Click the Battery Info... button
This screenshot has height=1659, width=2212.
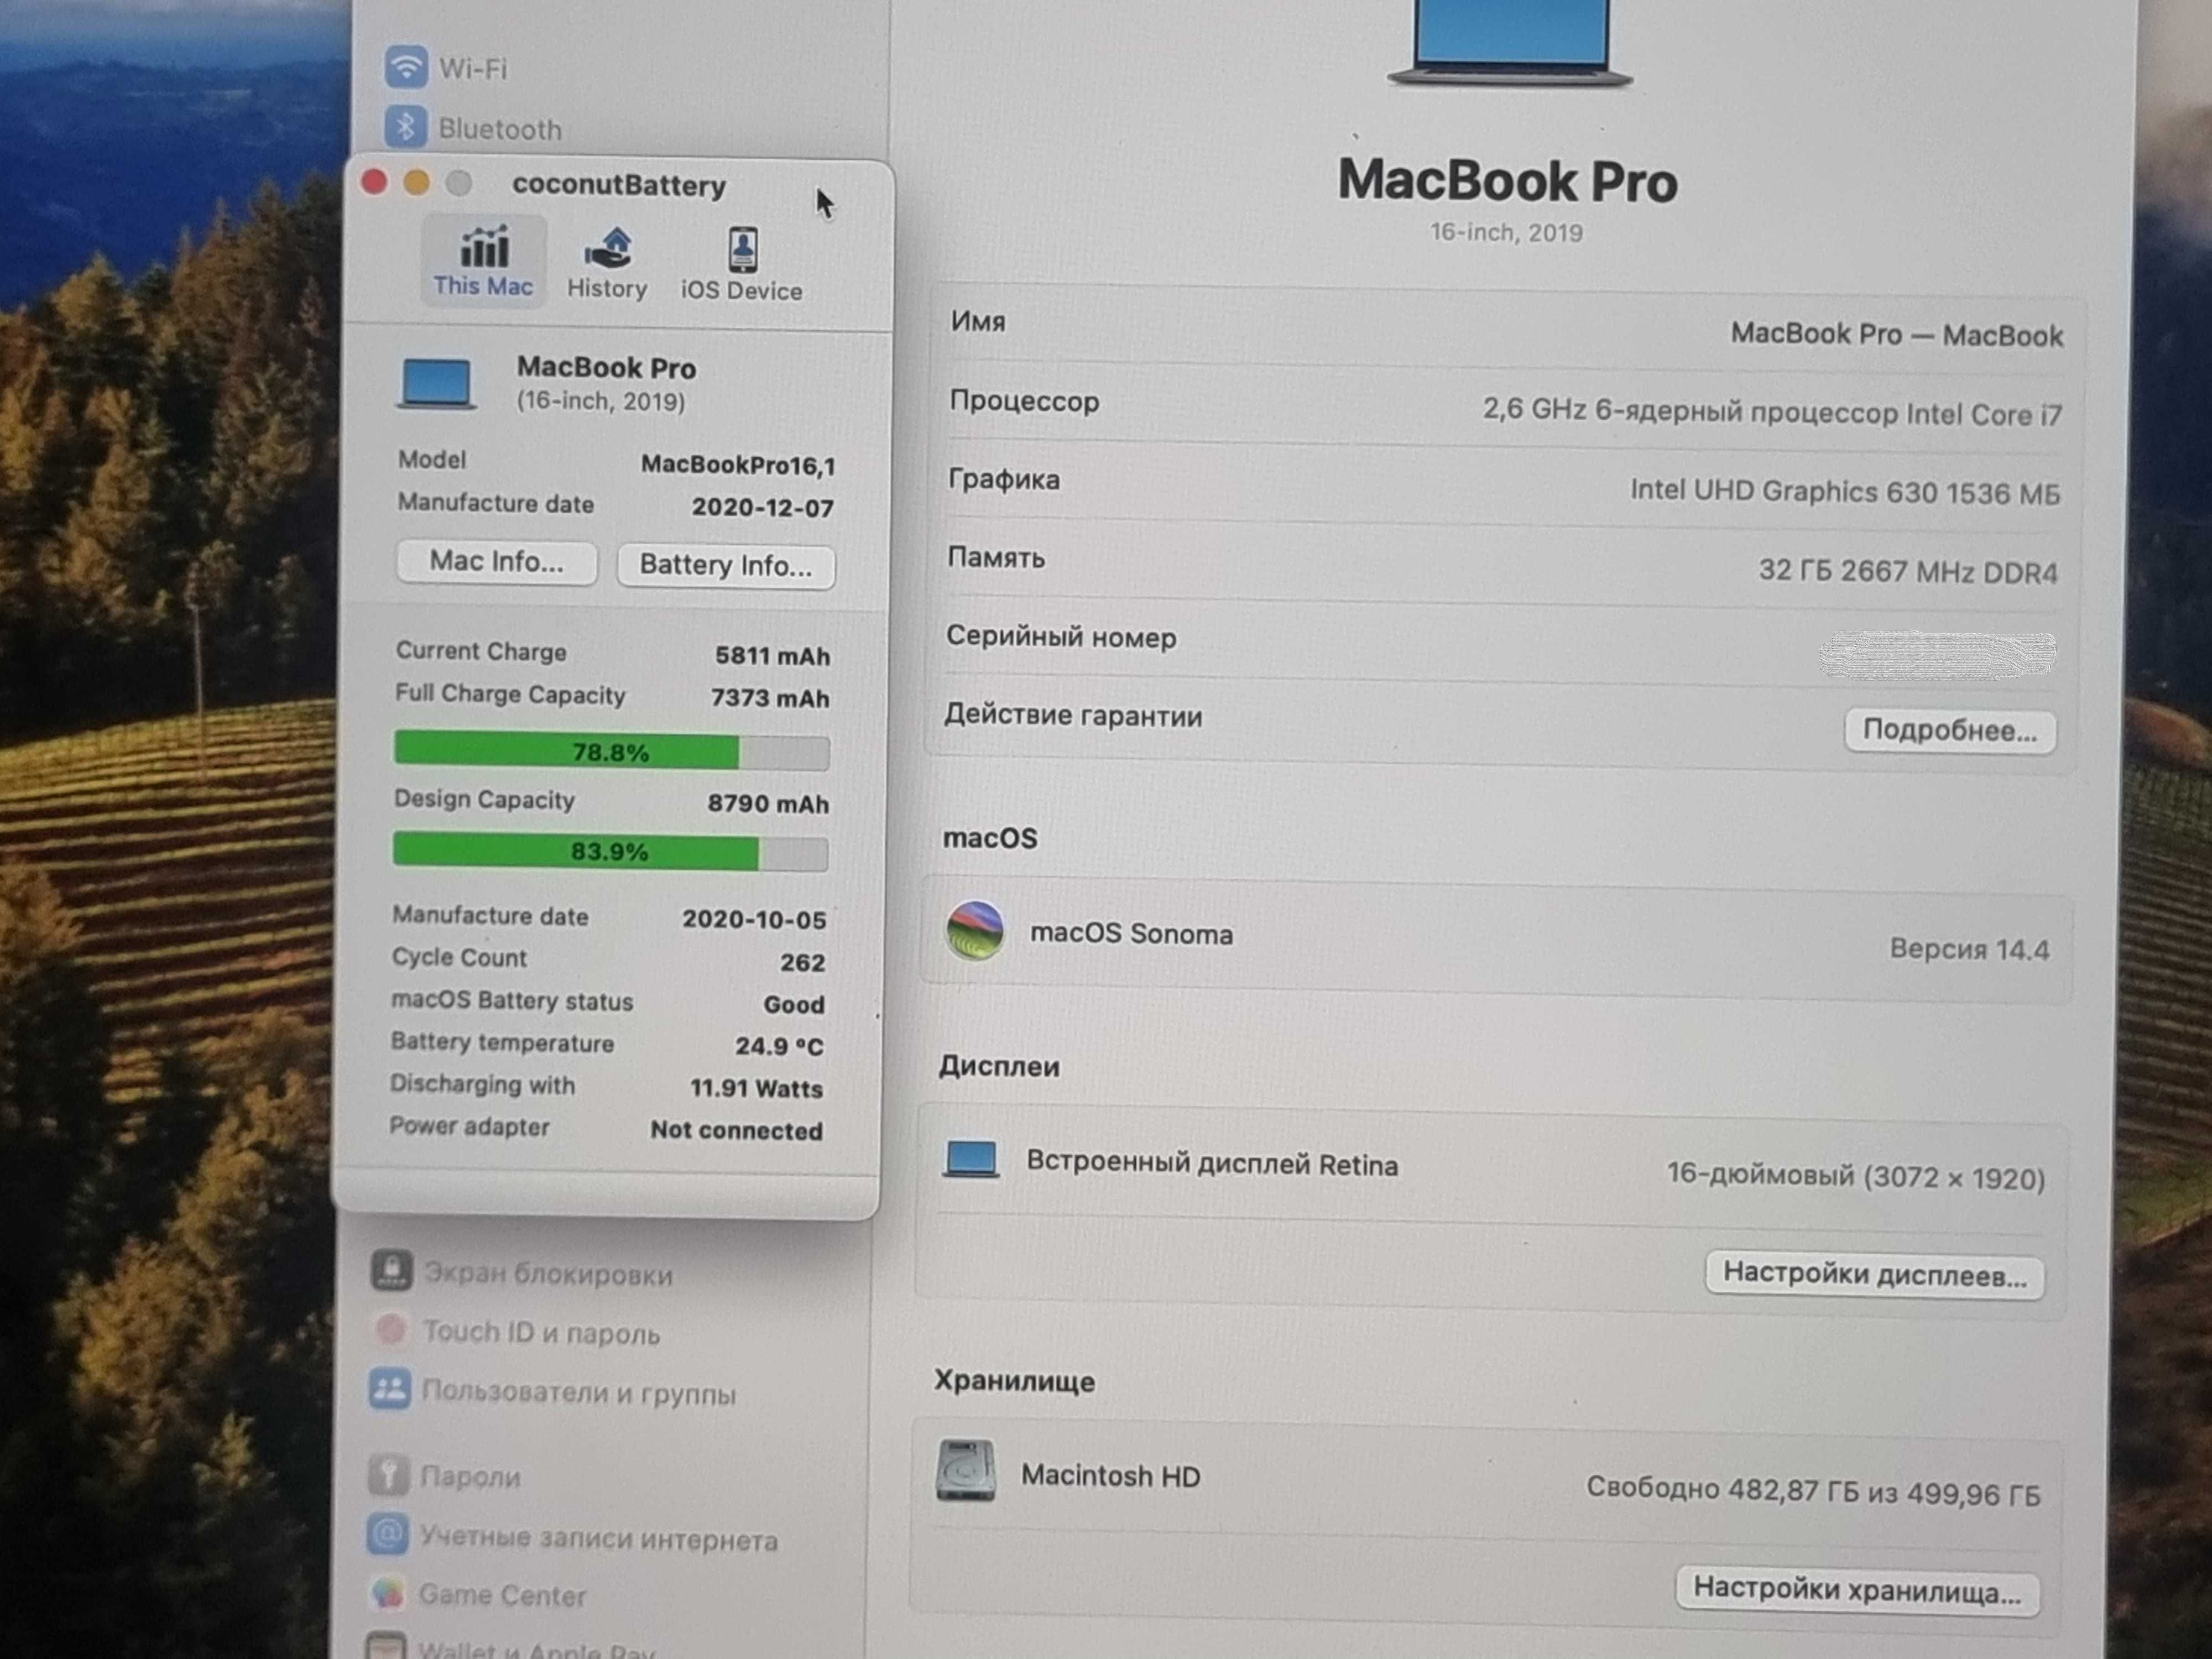point(726,566)
